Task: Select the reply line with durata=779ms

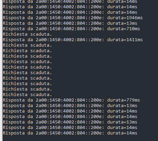Action: tap(71, 100)
